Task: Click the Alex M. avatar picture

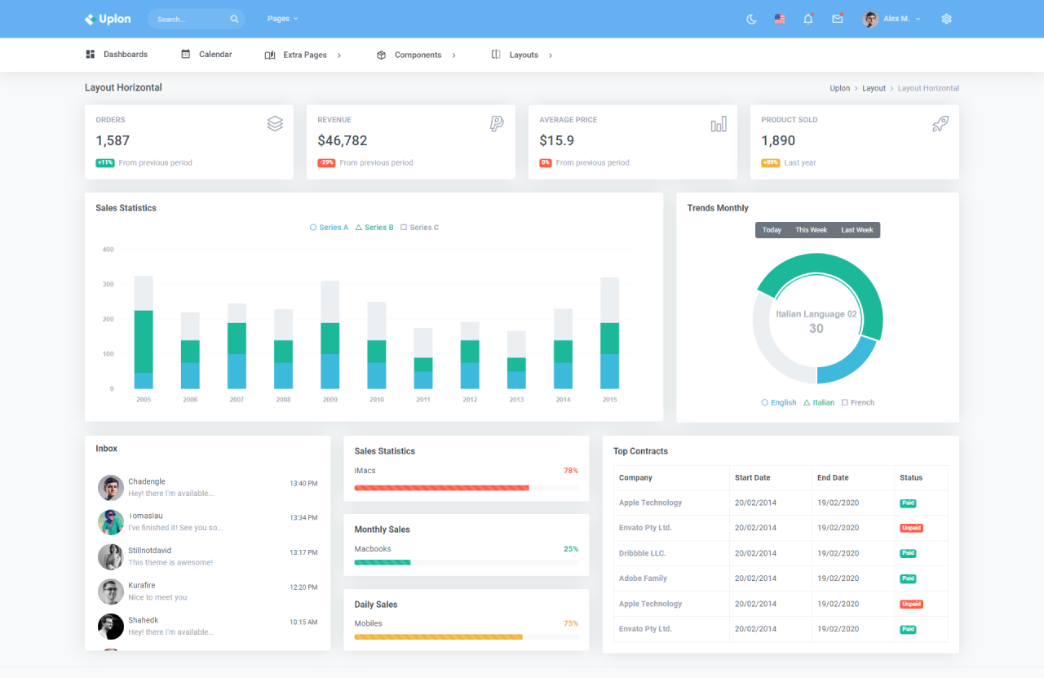Action: tap(870, 19)
